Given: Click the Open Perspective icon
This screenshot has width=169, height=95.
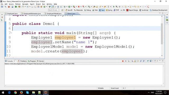Looking at the screenshot, I should pos(62,10).
